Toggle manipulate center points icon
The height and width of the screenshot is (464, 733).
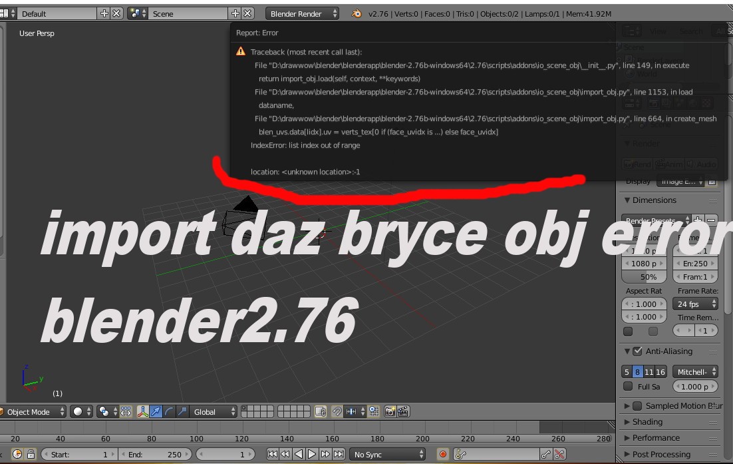(x=126, y=411)
